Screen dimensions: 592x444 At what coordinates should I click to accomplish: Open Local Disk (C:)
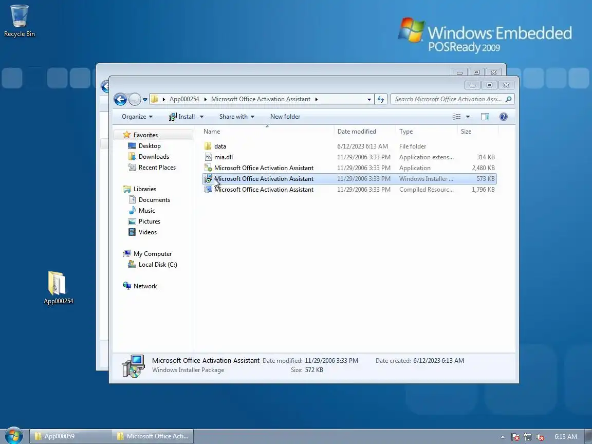tap(157, 265)
